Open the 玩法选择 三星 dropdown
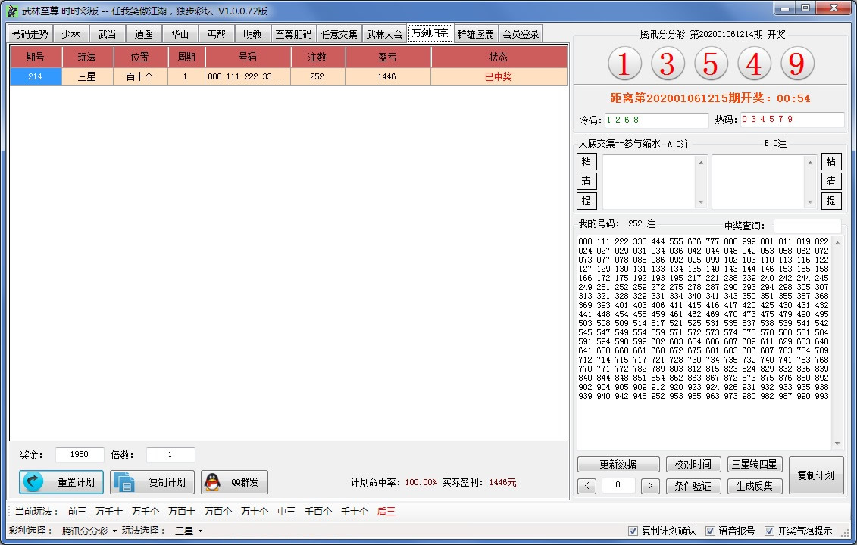 (x=189, y=531)
